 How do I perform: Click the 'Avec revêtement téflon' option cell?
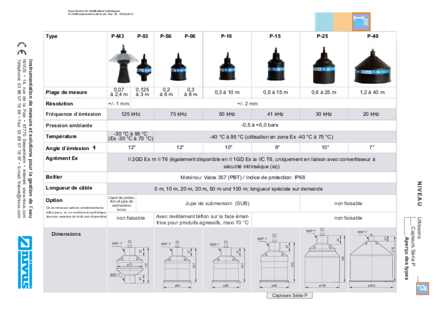click(202, 220)
